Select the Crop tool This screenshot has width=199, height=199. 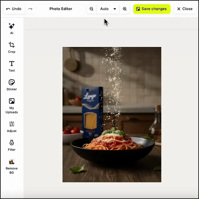pyautogui.click(x=12, y=47)
